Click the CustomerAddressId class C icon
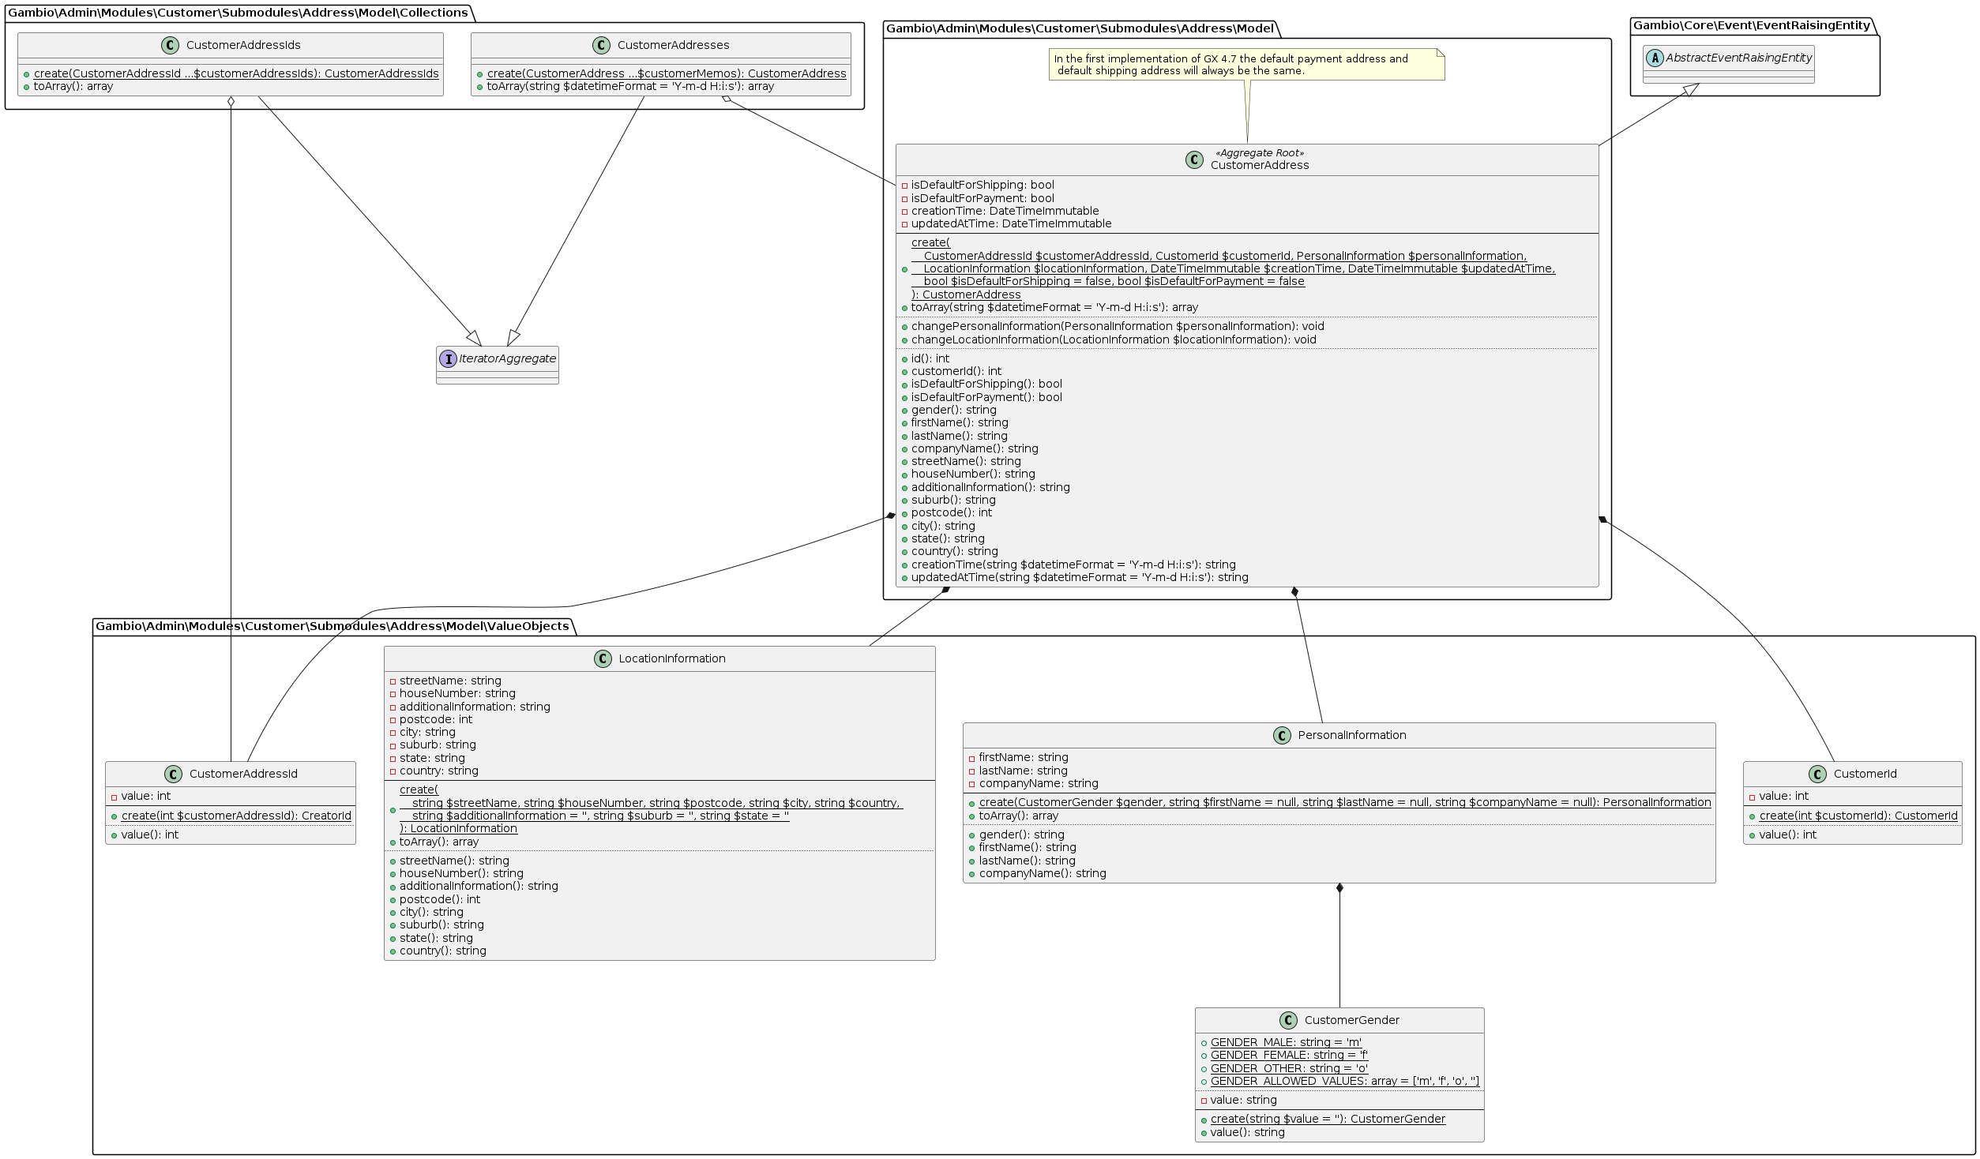The height and width of the screenshot is (1159, 1980). (173, 775)
